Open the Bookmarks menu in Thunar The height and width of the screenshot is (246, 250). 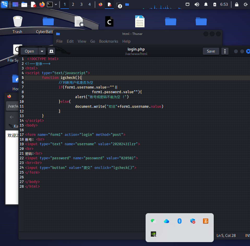pyautogui.click(x=109, y=41)
